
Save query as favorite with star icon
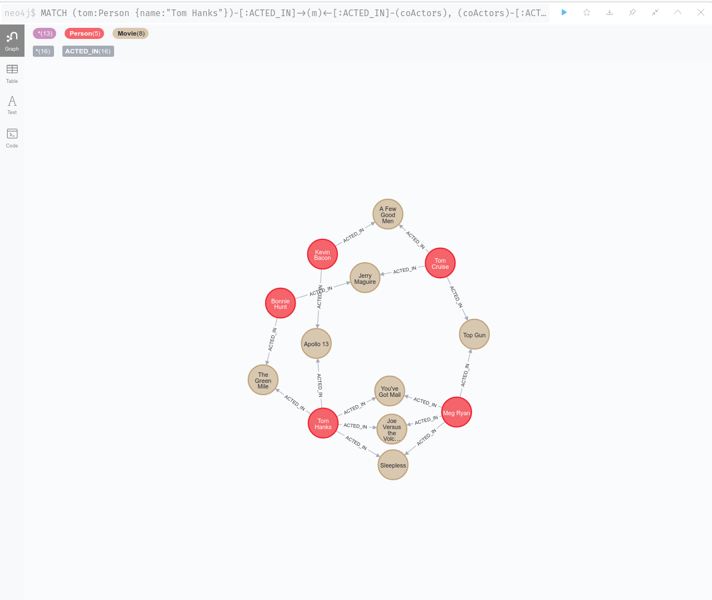pyautogui.click(x=587, y=12)
